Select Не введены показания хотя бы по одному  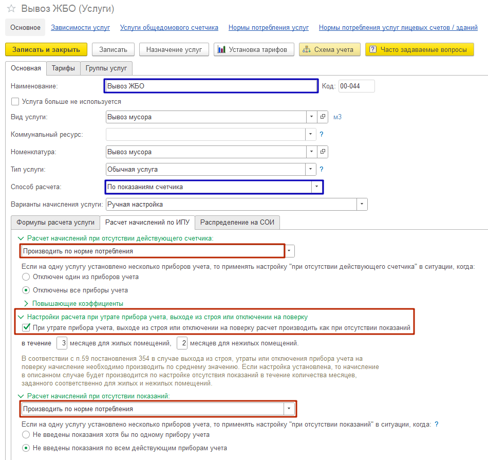26,434
